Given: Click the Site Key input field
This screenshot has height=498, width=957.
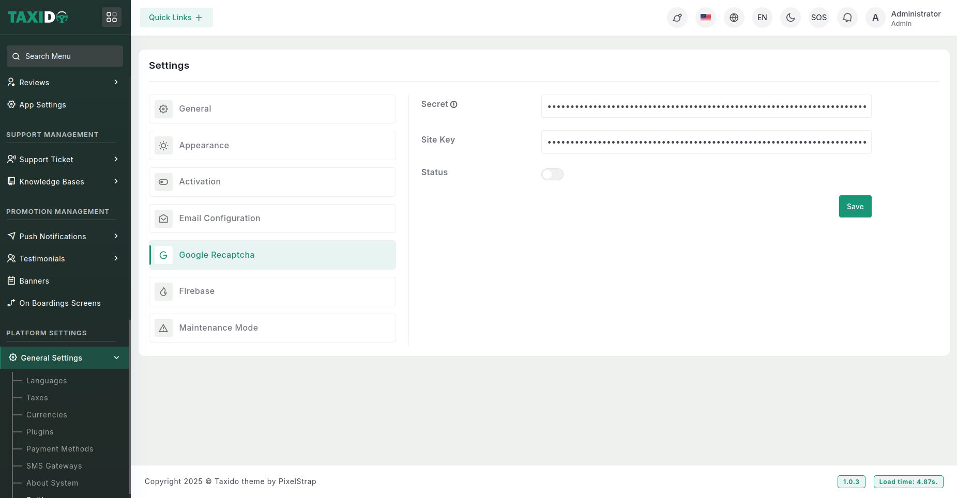Looking at the screenshot, I should [x=706, y=142].
